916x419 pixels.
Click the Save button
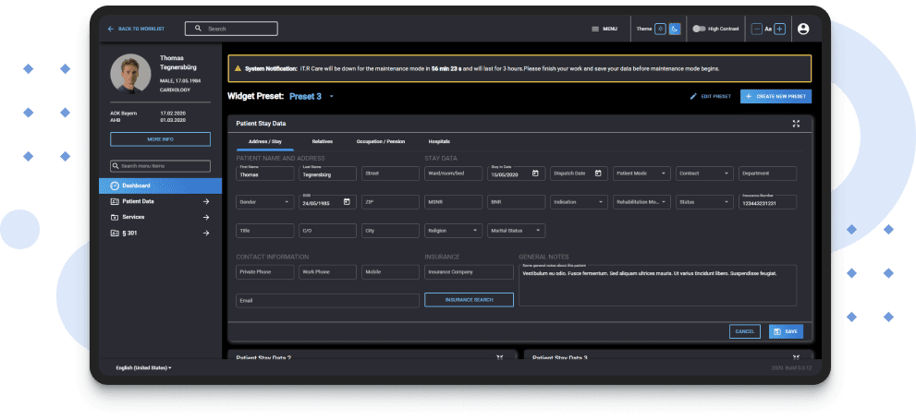(x=786, y=331)
